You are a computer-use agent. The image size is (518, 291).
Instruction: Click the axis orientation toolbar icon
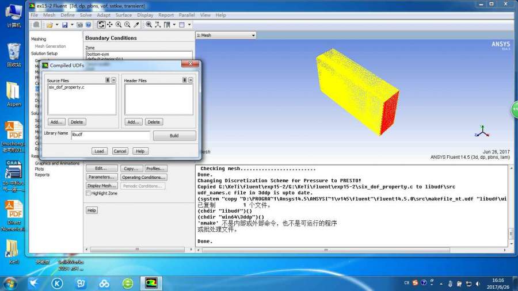point(158,25)
